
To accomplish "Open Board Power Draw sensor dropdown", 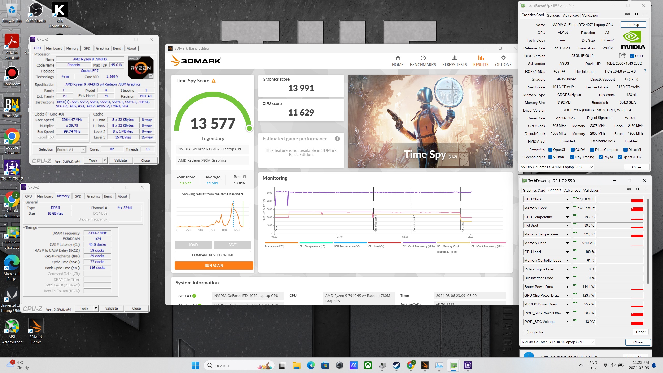I will (567, 287).
